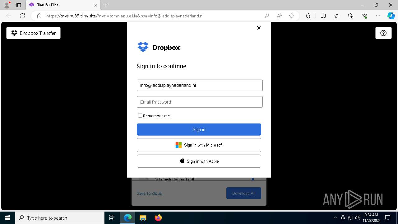The width and height of the screenshot is (398, 224).
Task: Open the taskbar clock and date
Action: pos(371,218)
